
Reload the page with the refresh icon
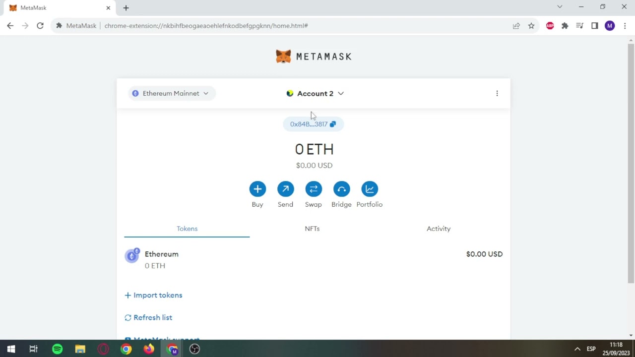(40, 26)
